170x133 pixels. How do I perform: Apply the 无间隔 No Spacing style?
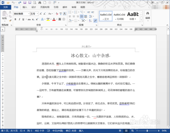point(119,16)
